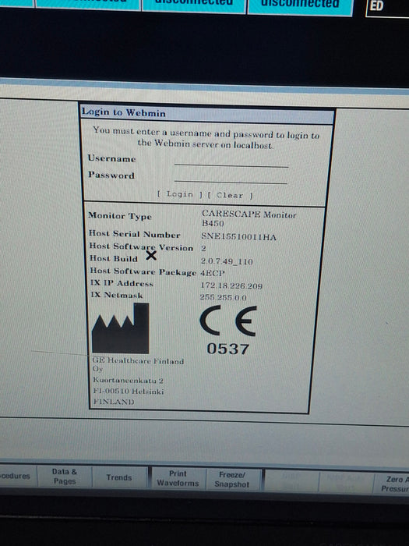Select the FI-00510 Helsinki line
This screenshot has width=409, height=546.
point(129,391)
